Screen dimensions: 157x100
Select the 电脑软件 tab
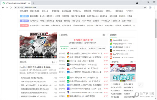(x=64, y=48)
